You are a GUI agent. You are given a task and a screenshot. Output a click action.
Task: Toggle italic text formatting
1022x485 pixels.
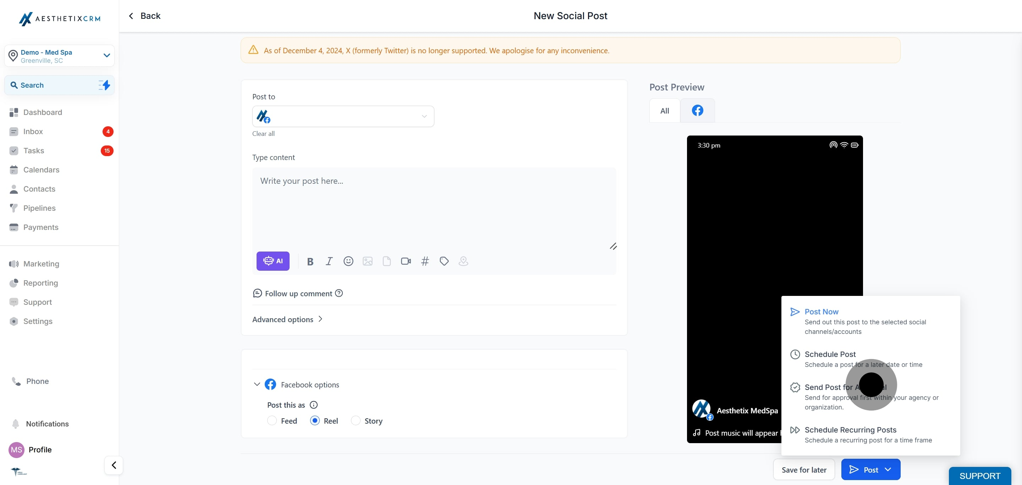tap(329, 261)
